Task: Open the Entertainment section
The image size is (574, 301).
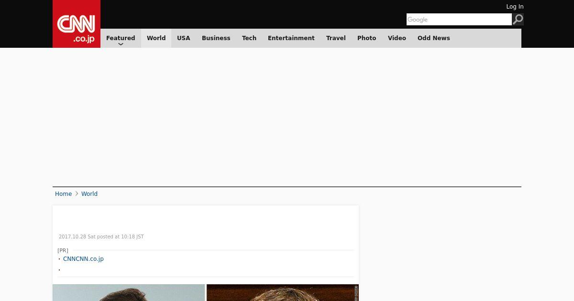Action: 291,38
